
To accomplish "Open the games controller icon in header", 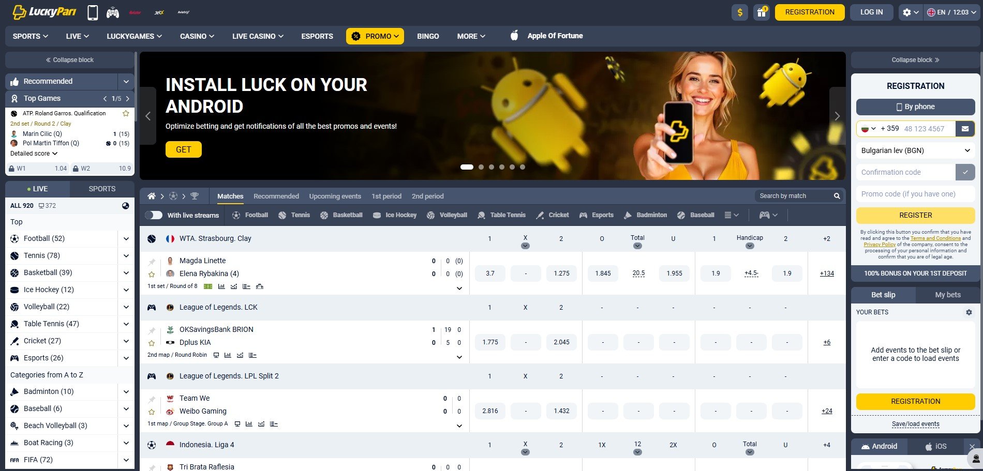I will coord(113,12).
